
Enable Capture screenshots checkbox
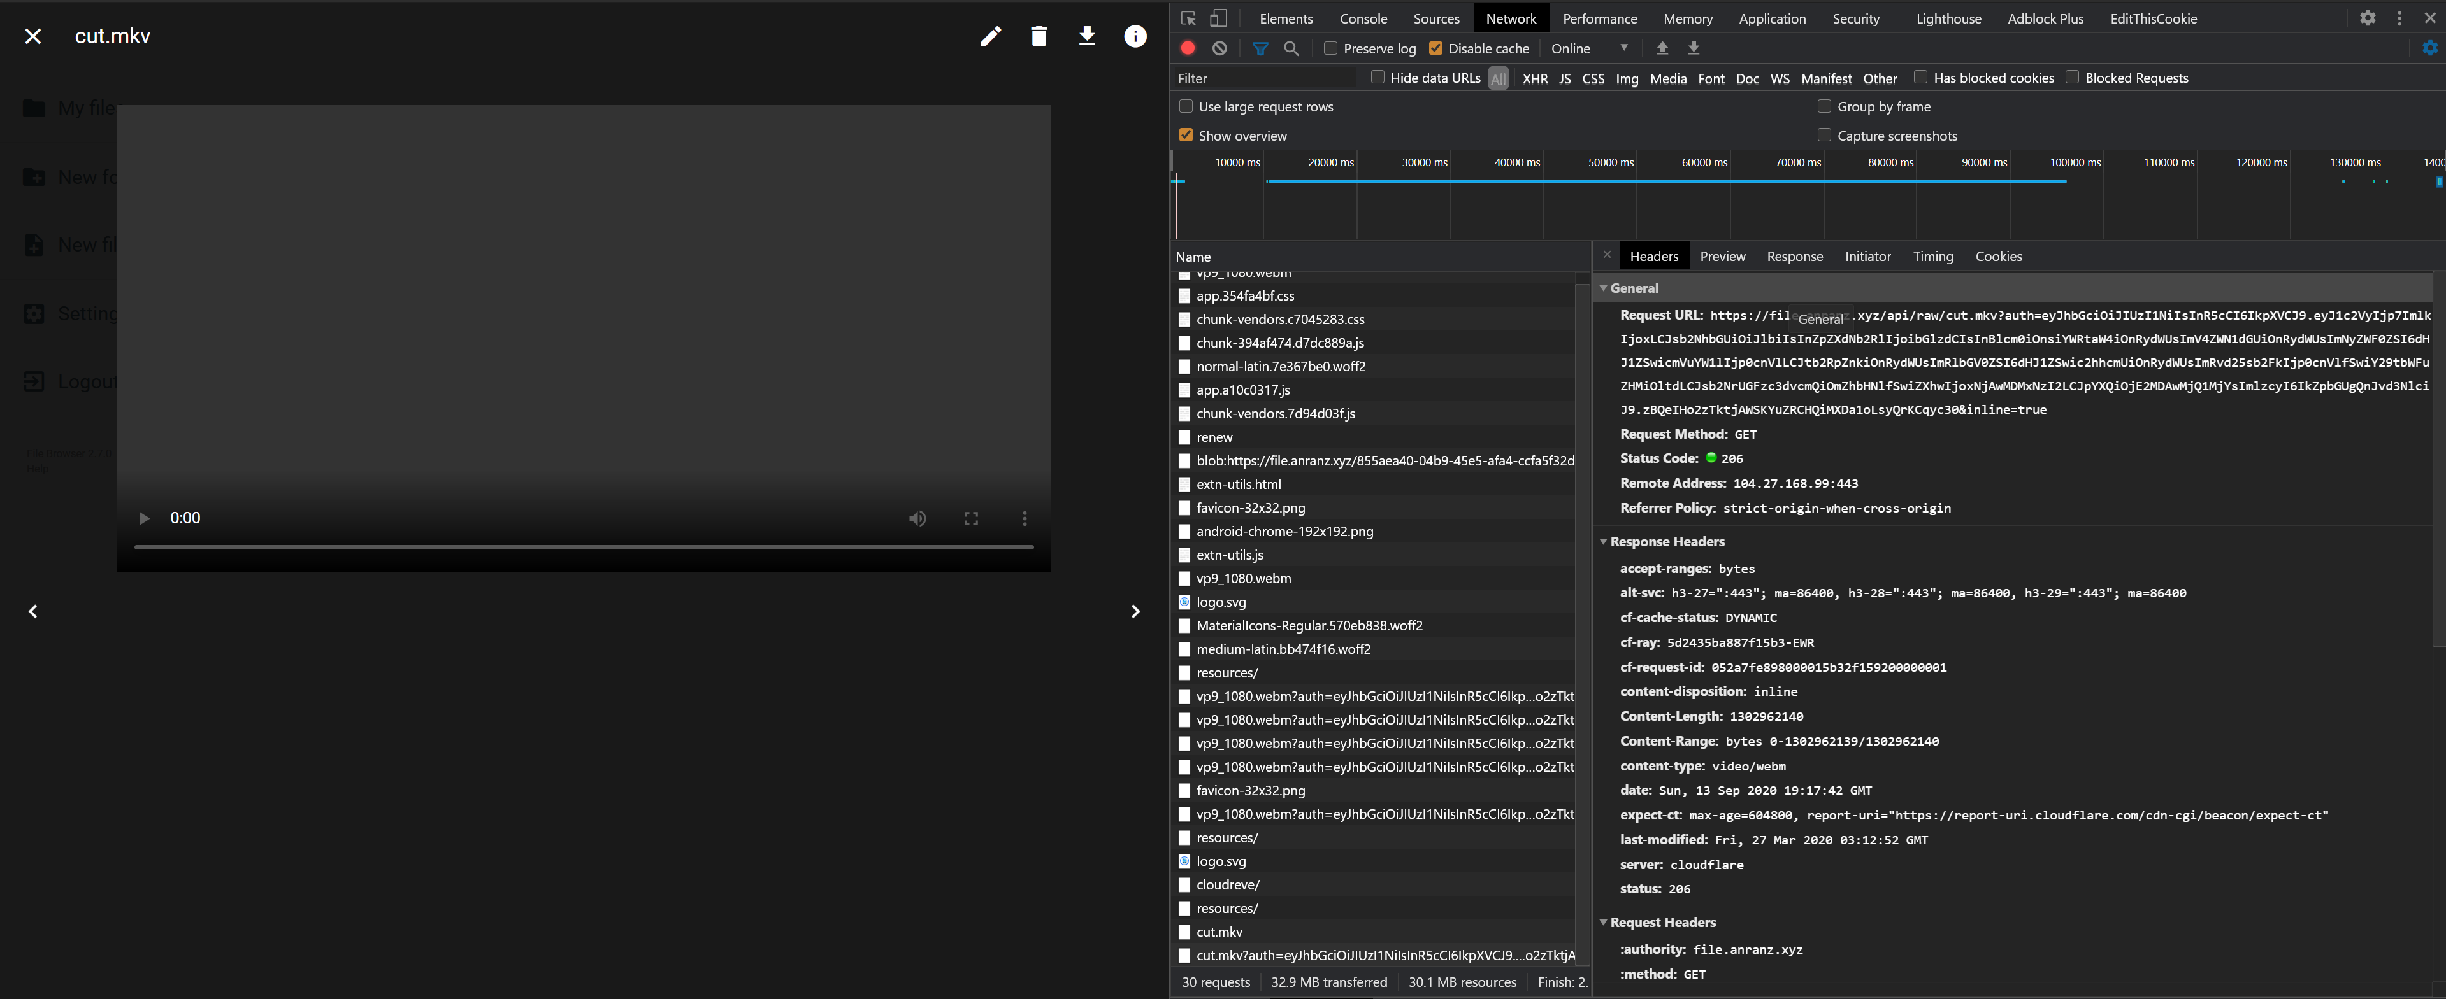pos(1824,135)
